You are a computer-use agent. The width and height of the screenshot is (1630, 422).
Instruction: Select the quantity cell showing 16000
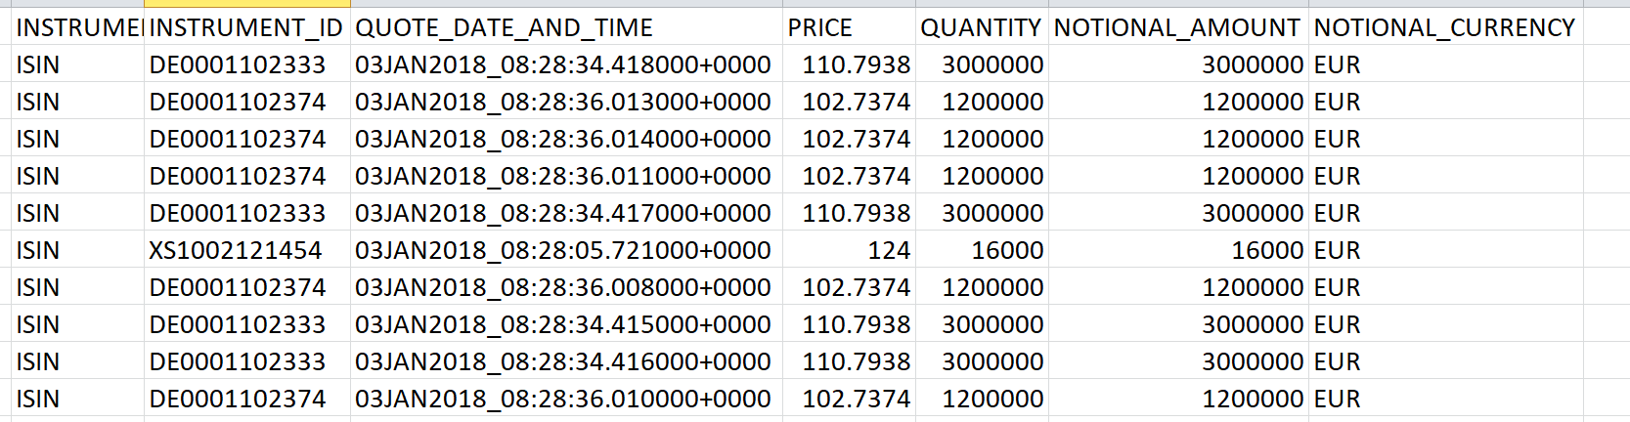coord(982,250)
